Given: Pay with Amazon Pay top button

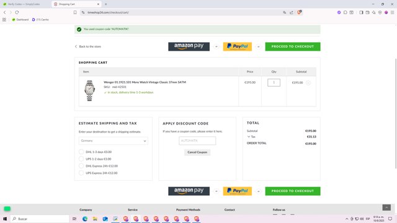Looking at the screenshot, I should [189, 46].
